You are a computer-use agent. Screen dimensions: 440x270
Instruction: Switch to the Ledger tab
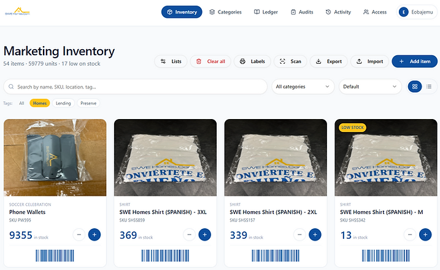click(x=266, y=12)
